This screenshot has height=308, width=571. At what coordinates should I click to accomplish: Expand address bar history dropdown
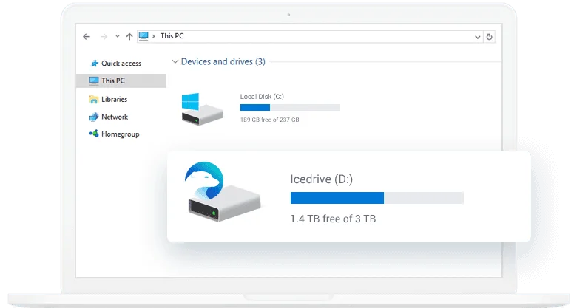point(477,37)
